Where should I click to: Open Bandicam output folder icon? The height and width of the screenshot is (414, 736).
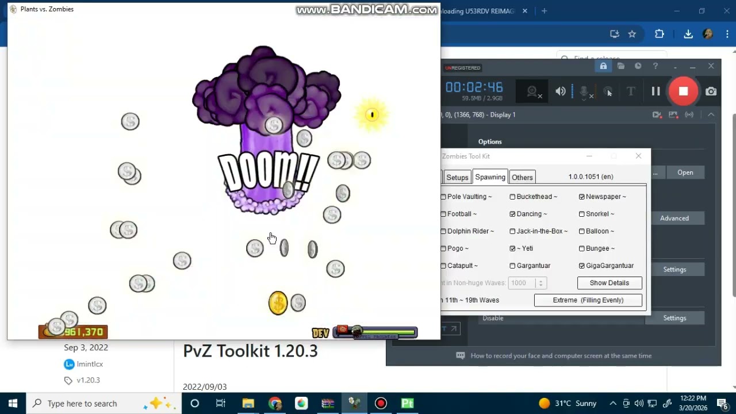(620, 67)
